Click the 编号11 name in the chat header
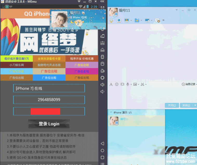The width and height of the screenshot is (197, 165). 124,10
